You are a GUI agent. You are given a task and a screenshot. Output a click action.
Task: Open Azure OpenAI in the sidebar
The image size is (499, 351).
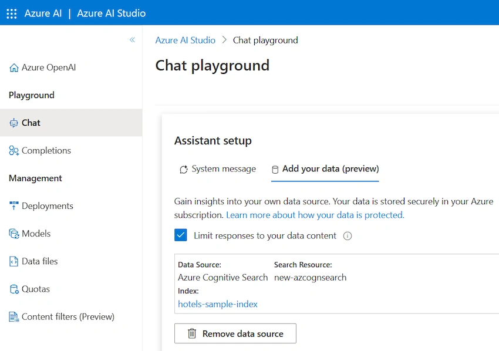[71, 67]
